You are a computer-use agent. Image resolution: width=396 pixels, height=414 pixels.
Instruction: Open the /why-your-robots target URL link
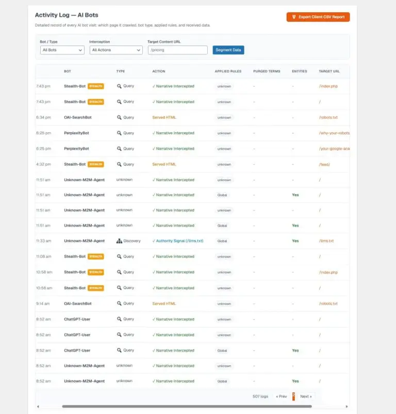334,133
